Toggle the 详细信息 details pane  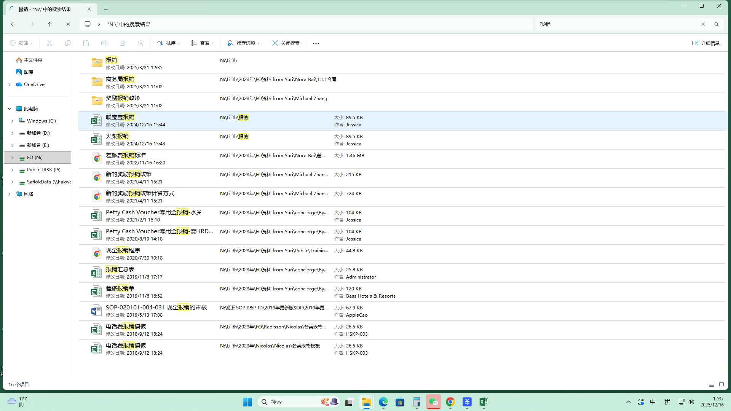click(x=705, y=43)
